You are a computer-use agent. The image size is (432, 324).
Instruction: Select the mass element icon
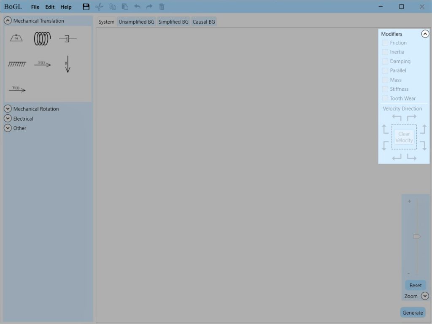pyautogui.click(x=16, y=38)
